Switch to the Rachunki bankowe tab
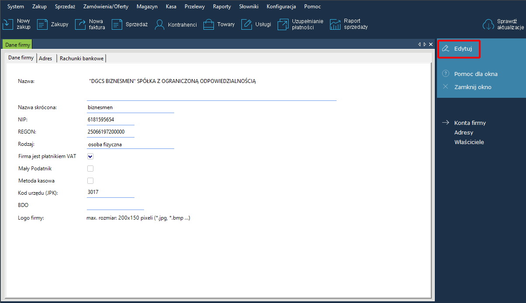The height and width of the screenshot is (303, 526). point(82,58)
